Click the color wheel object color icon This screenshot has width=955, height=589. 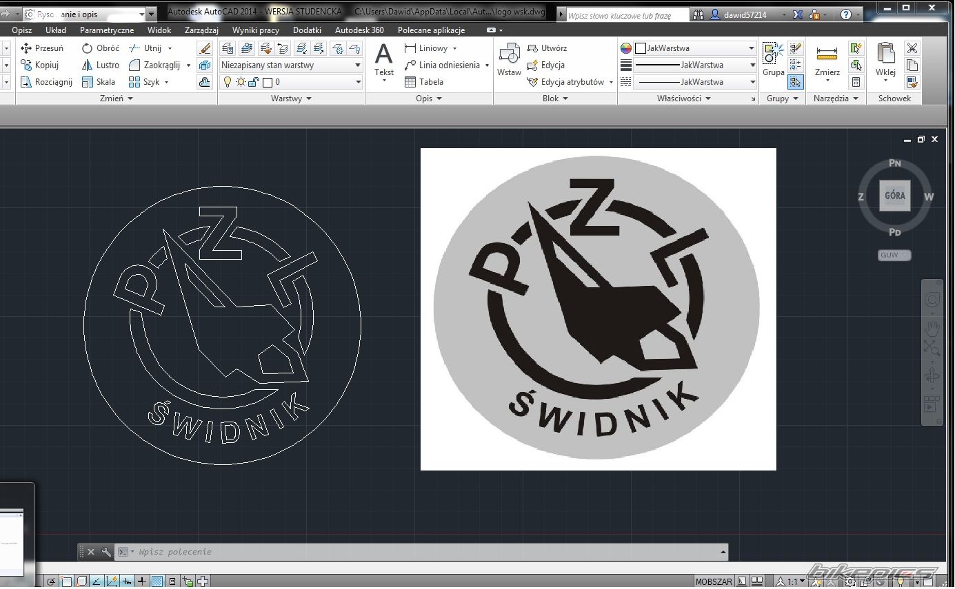pyautogui.click(x=626, y=48)
